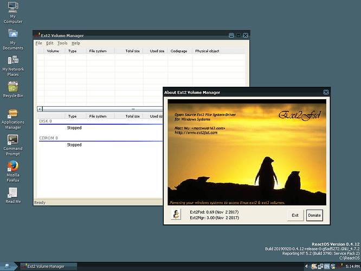Click the network connection tray icon

[320, 267]
